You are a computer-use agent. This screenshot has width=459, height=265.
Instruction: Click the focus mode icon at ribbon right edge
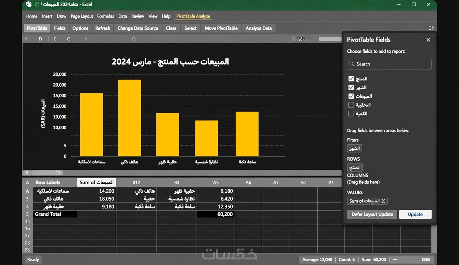point(431,28)
